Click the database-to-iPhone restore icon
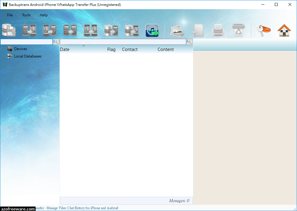 click(x=132, y=30)
